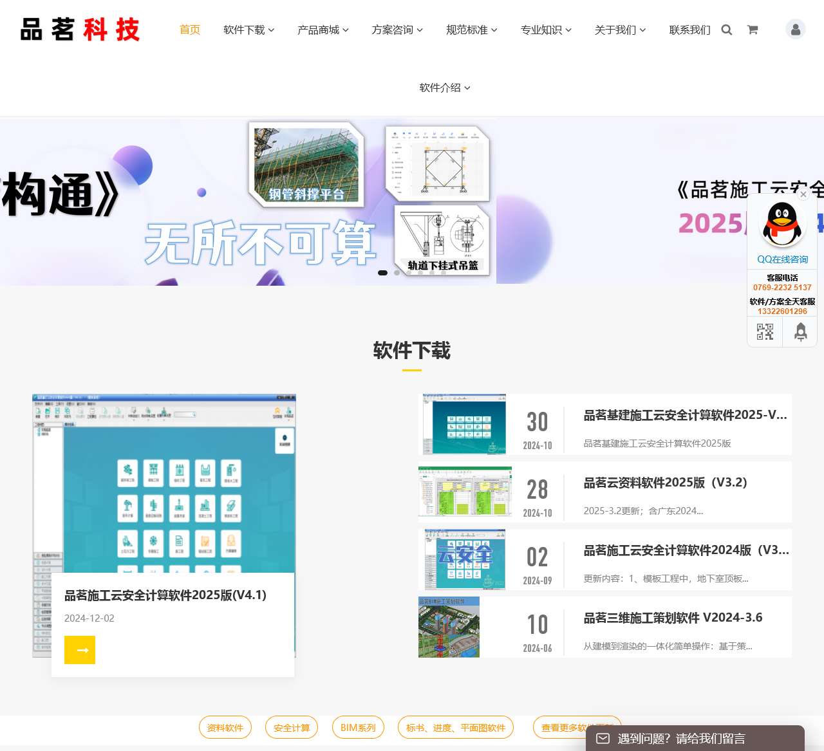Screen dimensions: 824x751
Task: Expand the 关于我们 menu
Action: (620, 30)
